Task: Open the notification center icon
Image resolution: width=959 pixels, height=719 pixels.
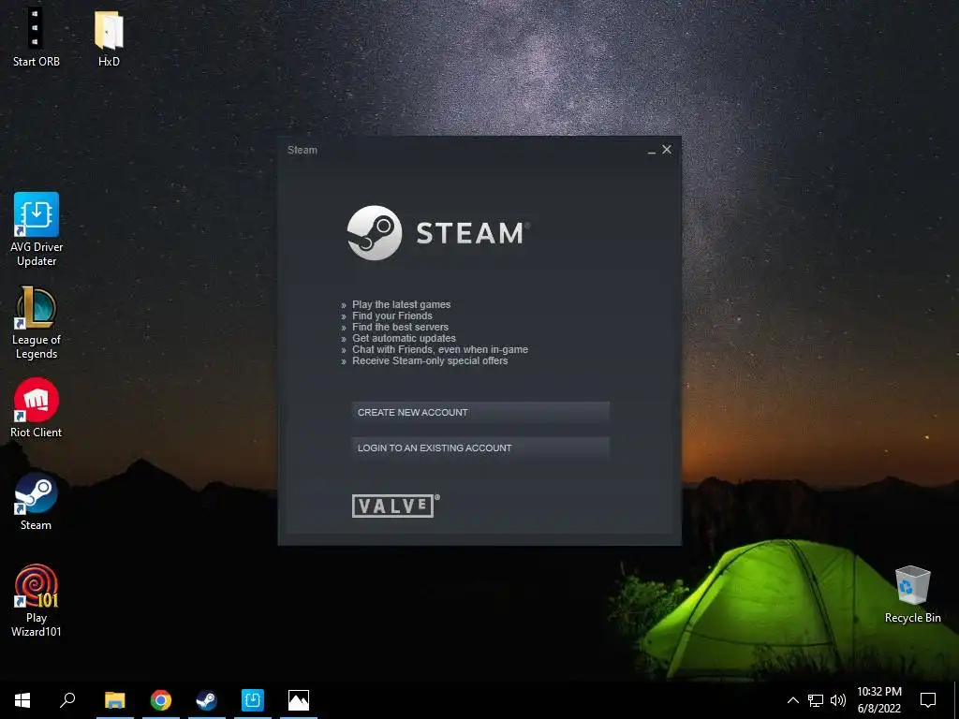Action: [x=928, y=700]
